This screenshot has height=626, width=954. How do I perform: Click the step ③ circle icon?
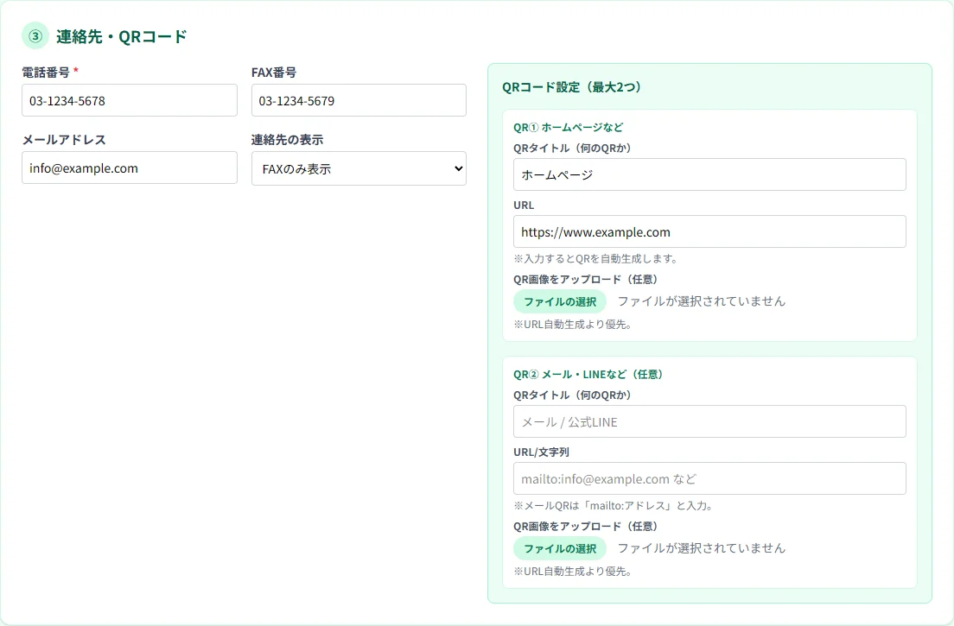pyautogui.click(x=35, y=36)
